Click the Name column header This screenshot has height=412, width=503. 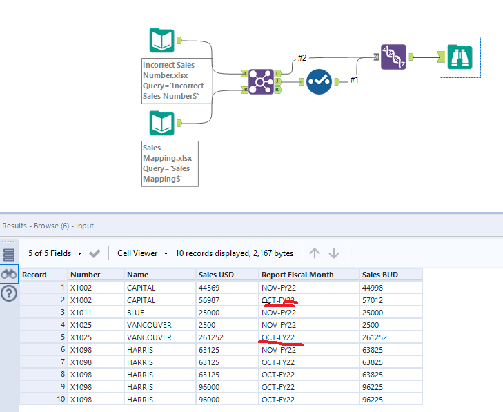(160, 275)
